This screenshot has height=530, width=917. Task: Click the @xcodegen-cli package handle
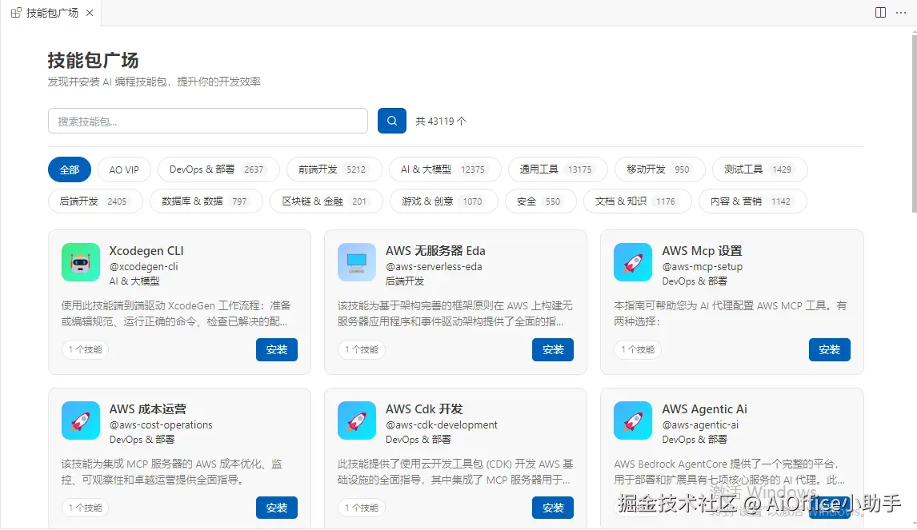[x=144, y=266]
